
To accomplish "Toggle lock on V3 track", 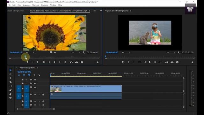I will tap(23, 80).
